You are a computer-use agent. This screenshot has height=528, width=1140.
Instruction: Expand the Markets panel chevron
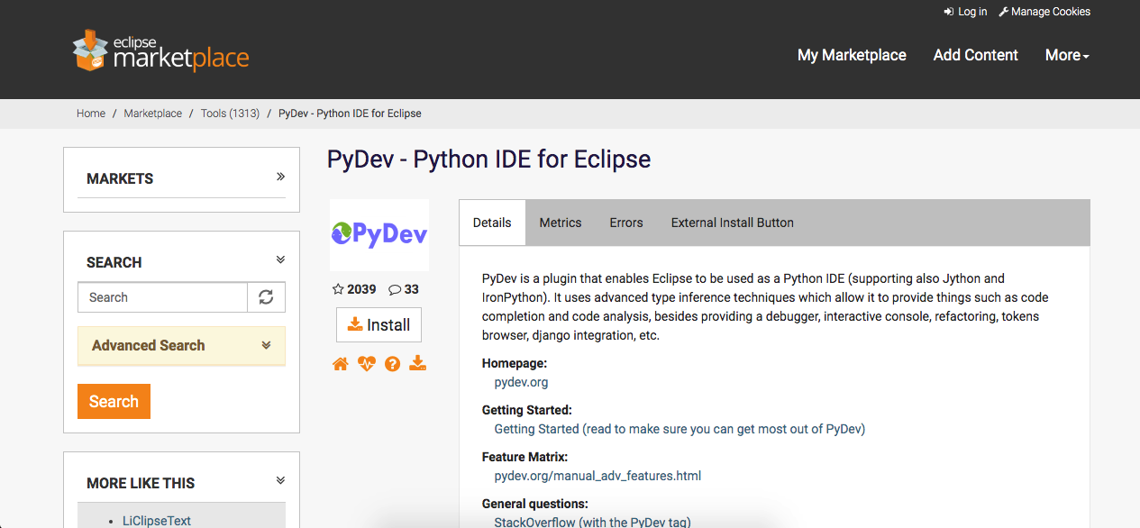[x=280, y=177]
